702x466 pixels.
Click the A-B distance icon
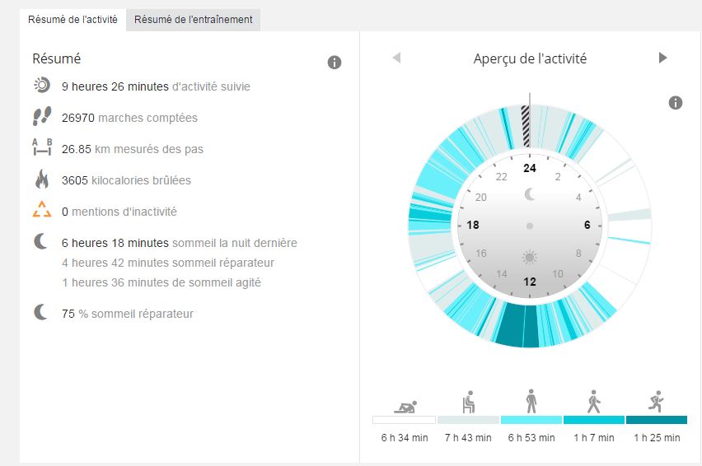(x=41, y=148)
